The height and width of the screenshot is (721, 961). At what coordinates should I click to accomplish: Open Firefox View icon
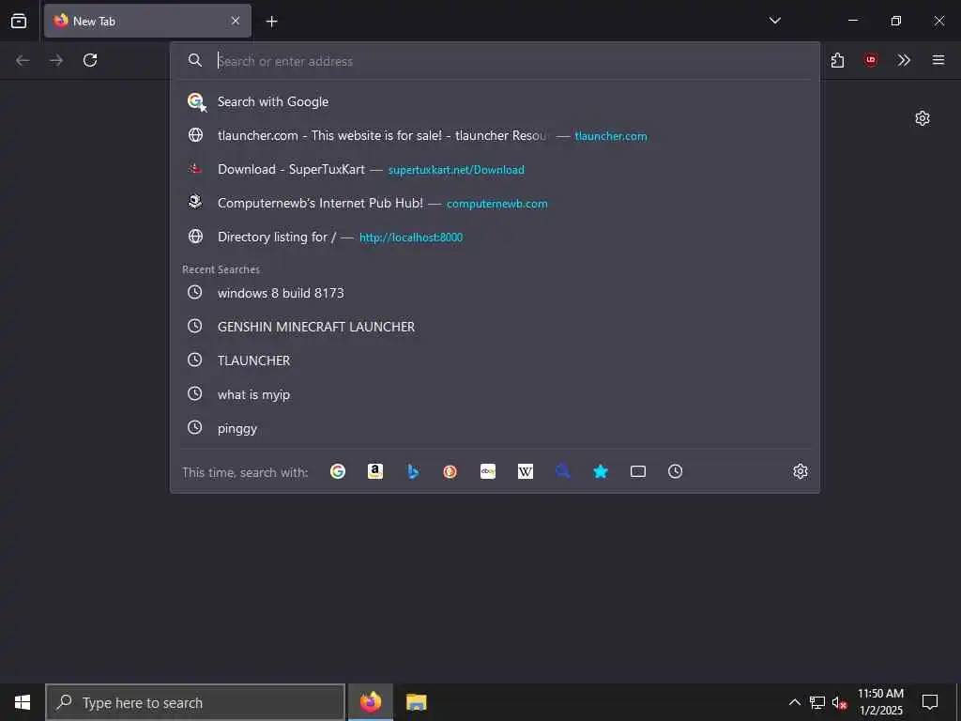point(19,21)
